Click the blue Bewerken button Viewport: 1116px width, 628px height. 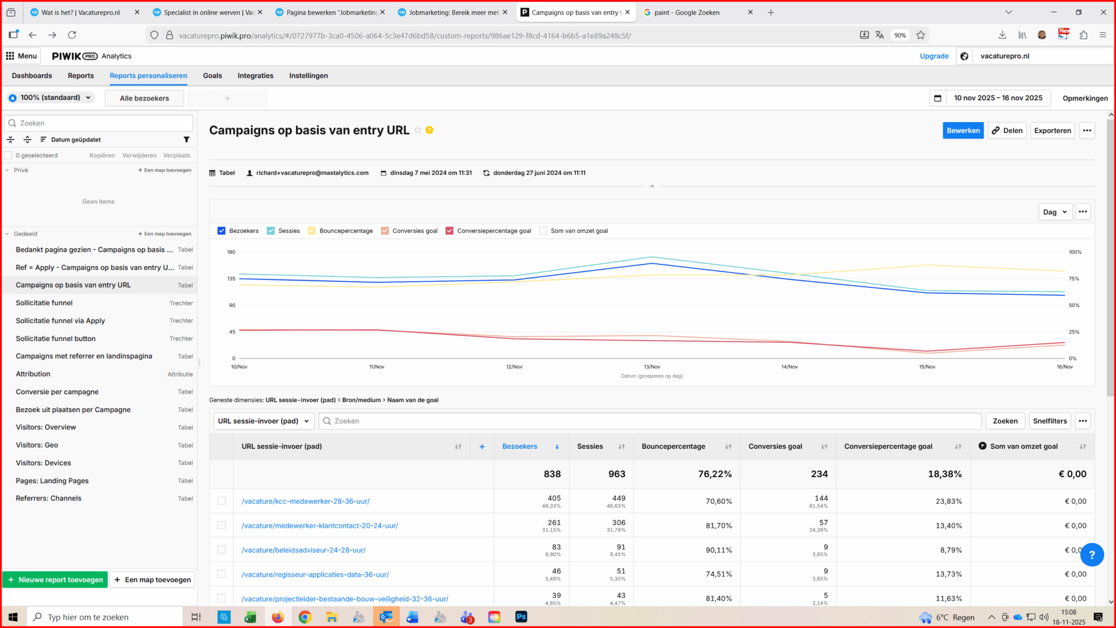962,130
